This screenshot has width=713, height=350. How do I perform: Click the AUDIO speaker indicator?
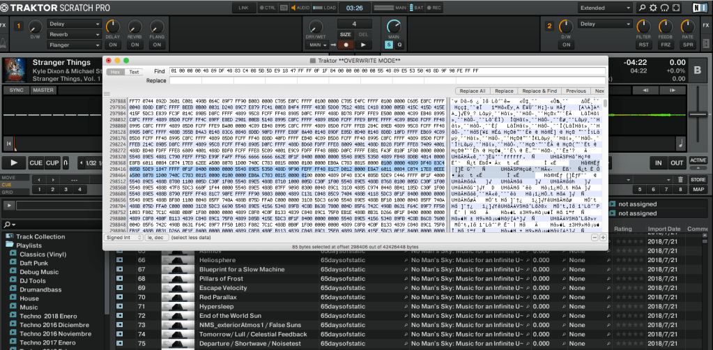[x=300, y=8]
